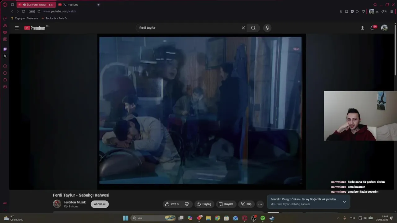397x223 pixels.
Task: Open Steam from taskbar
Action: (x=272, y=218)
